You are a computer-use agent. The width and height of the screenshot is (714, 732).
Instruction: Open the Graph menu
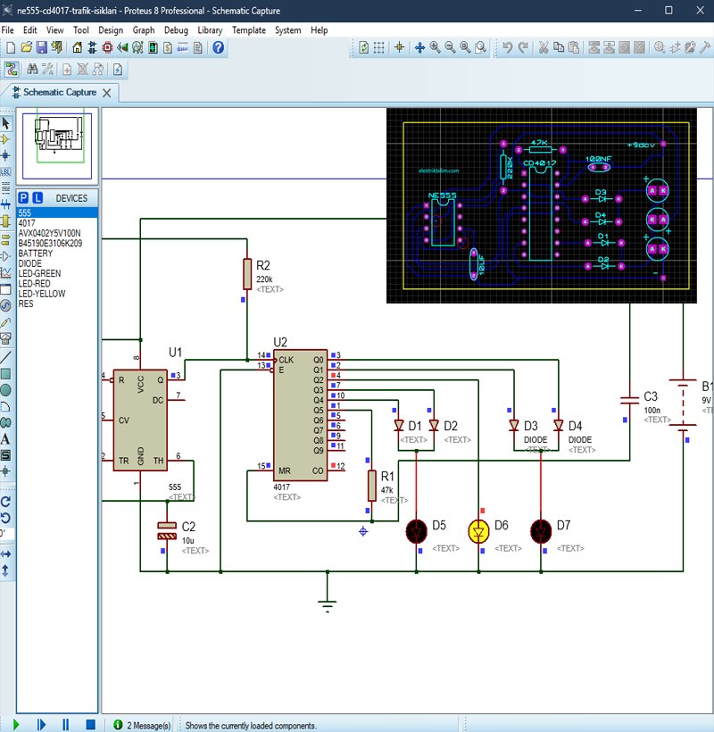click(144, 29)
